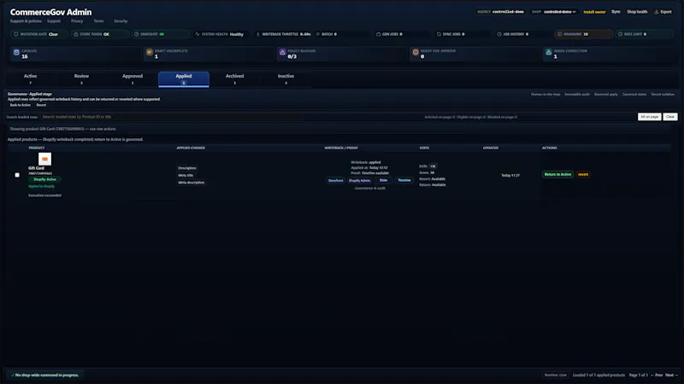The height and width of the screenshot is (384, 684).
Task: Click the Policy Blocked warning icon
Action: (x=282, y=52)
